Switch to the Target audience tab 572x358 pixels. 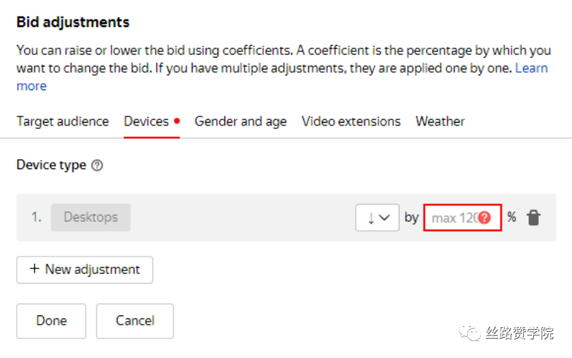[x=63, y=121]
